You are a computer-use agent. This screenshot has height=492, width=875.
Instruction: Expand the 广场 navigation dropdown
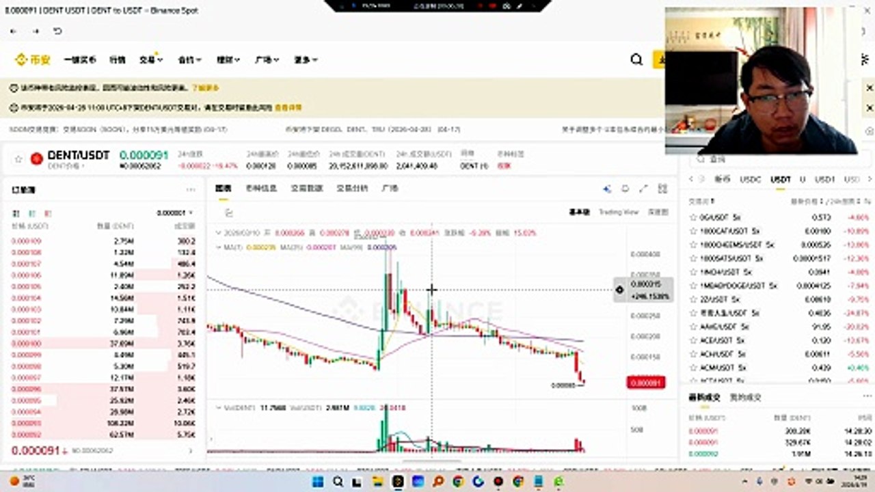coord(267,60)
